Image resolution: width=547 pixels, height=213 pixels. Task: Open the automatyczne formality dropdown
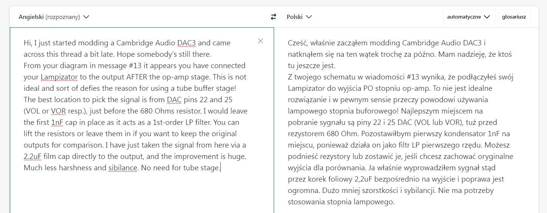click(468, 17)
